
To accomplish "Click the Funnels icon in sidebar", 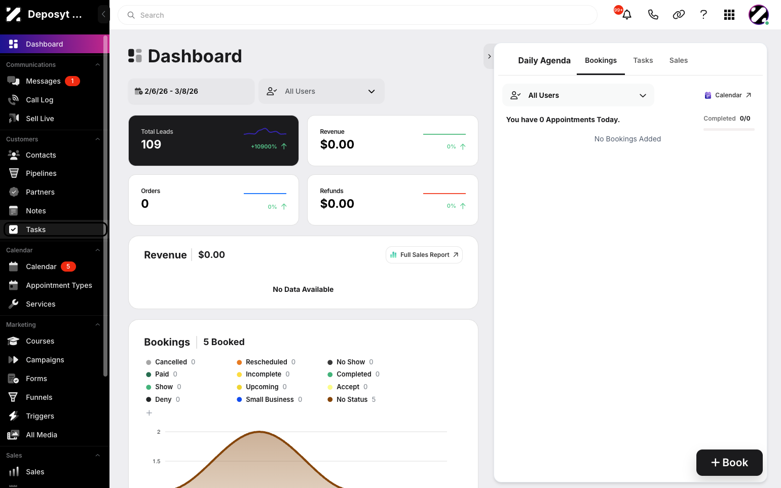I will (x=14, y=397).
